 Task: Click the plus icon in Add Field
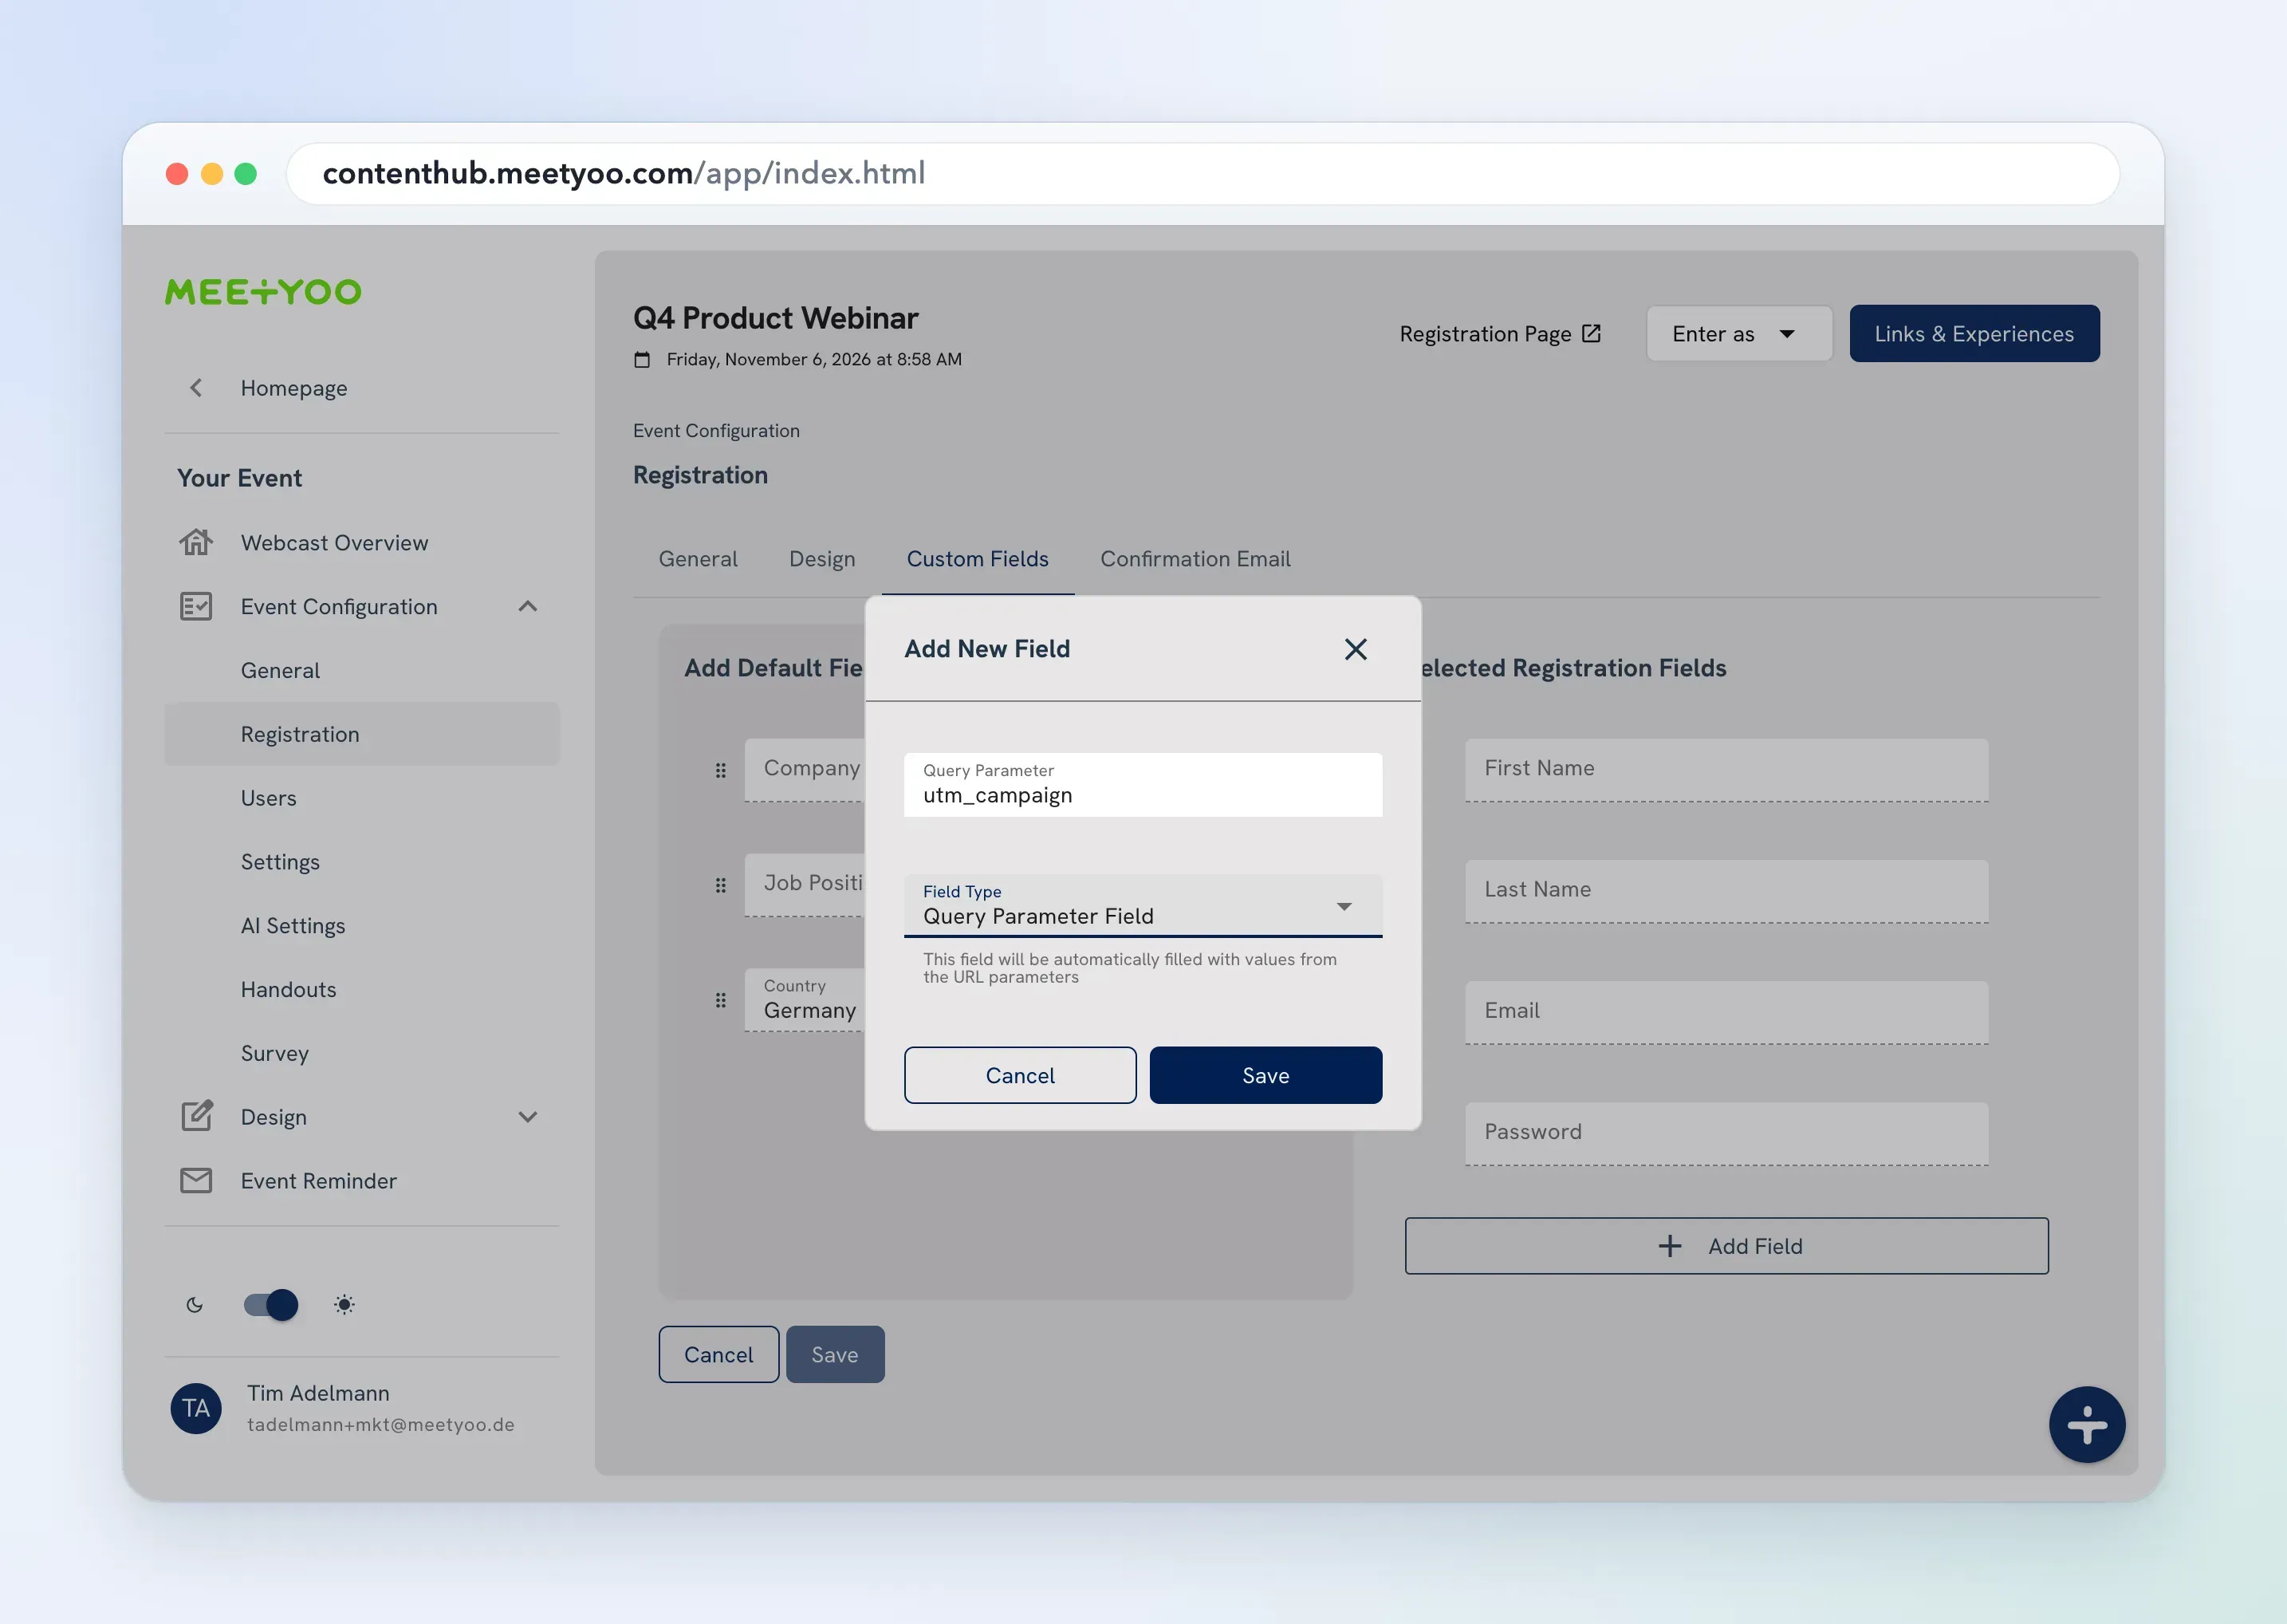tap(1669, 1246)
